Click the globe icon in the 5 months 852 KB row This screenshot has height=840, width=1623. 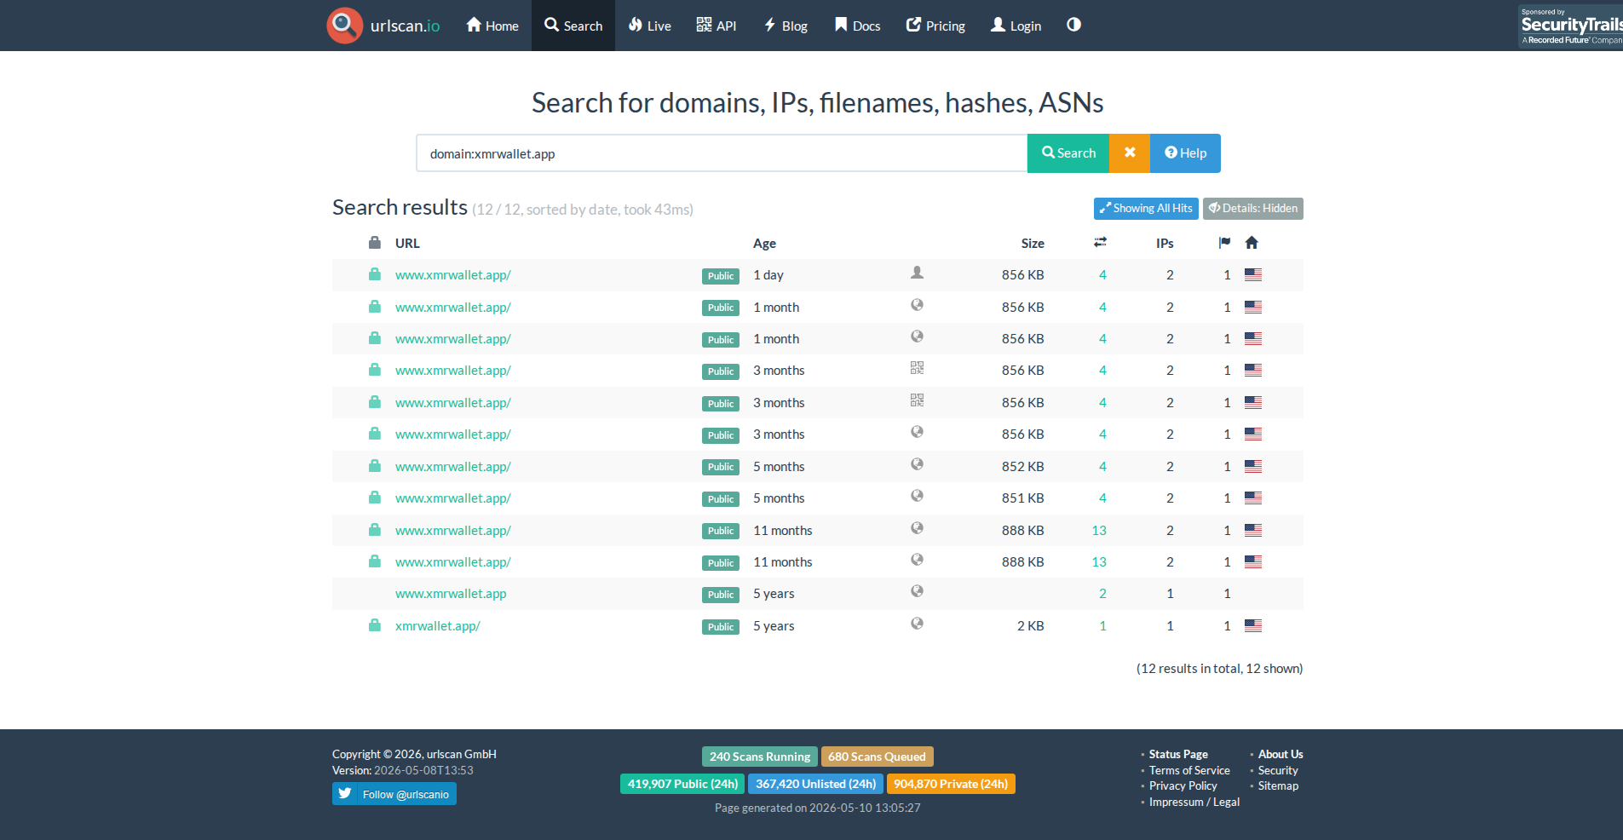[917, 464]
